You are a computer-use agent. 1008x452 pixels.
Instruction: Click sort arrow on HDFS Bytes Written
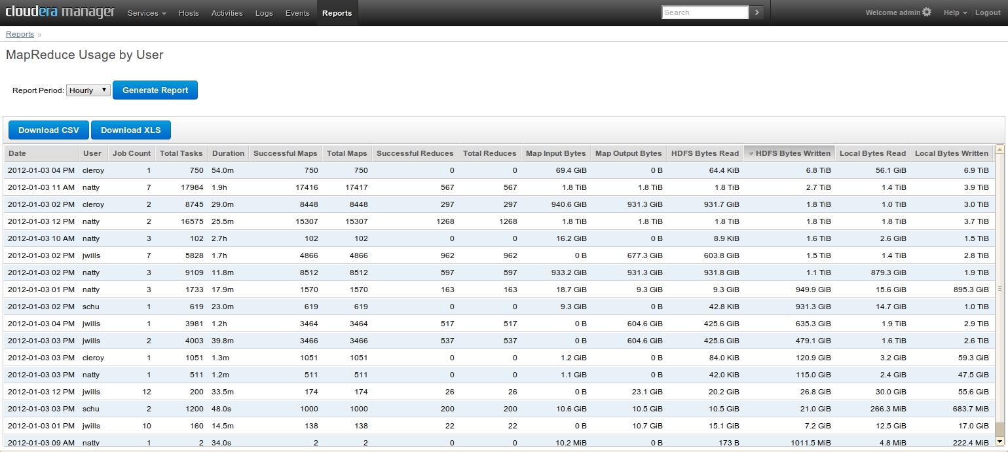pyautogui.click(x=751, y=154)
